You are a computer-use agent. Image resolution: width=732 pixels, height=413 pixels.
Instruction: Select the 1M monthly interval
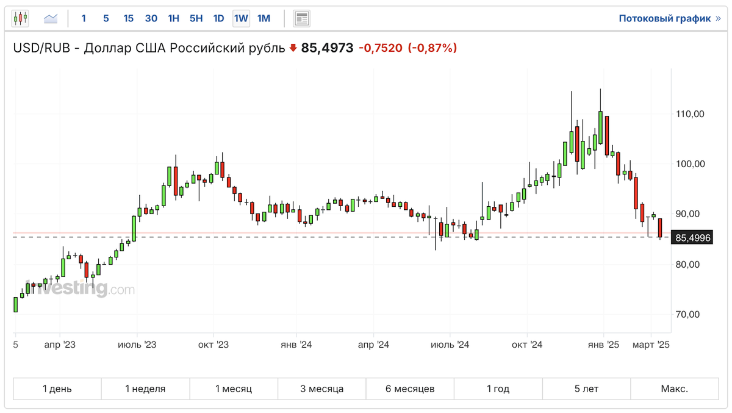pos(264,18)
